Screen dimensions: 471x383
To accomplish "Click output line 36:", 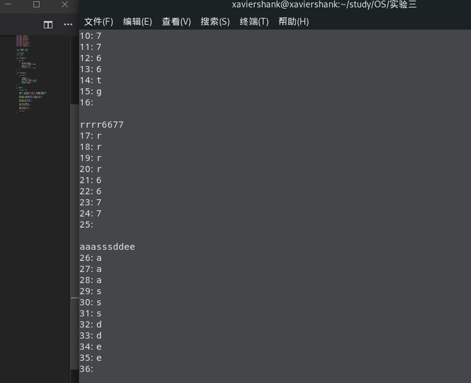I will point(86,369).
